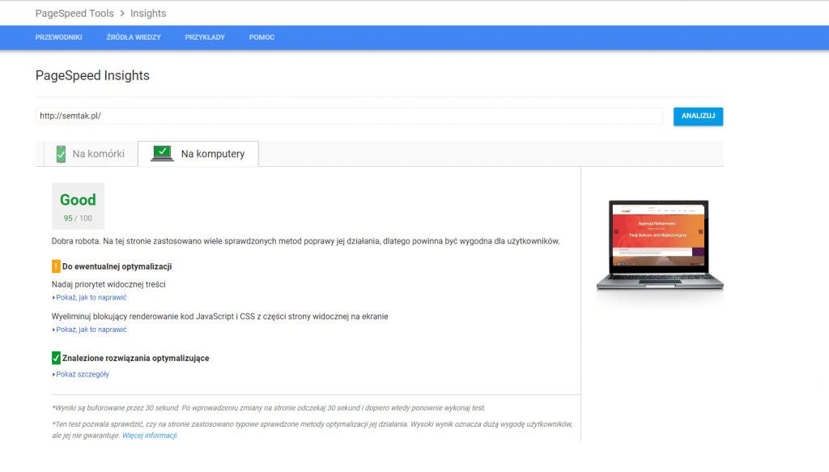Click the 'Do ewentualnej optymalizacji' heading
The height and width of the screenshot is (472, 829).
click(117, 266)
